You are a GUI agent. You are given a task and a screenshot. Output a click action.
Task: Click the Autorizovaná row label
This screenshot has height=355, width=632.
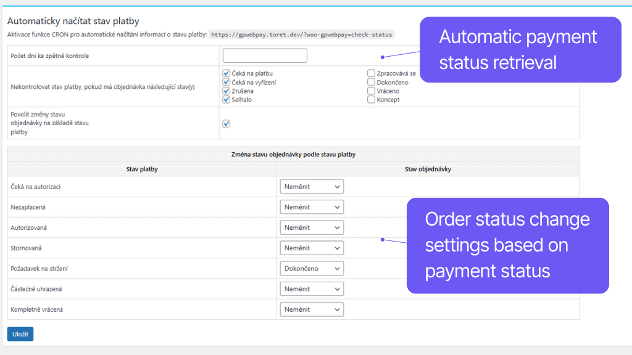28,228
